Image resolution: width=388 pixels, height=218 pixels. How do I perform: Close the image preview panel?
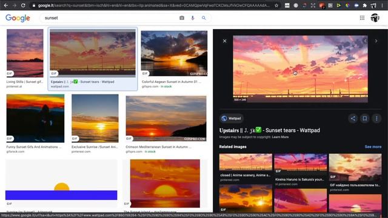pos(224,41)
